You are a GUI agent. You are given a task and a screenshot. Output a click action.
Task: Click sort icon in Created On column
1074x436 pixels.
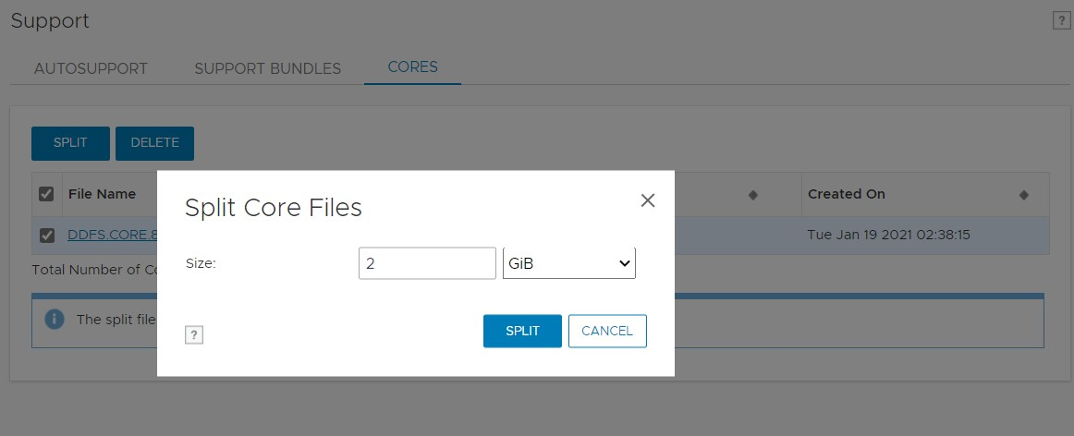1023,195
